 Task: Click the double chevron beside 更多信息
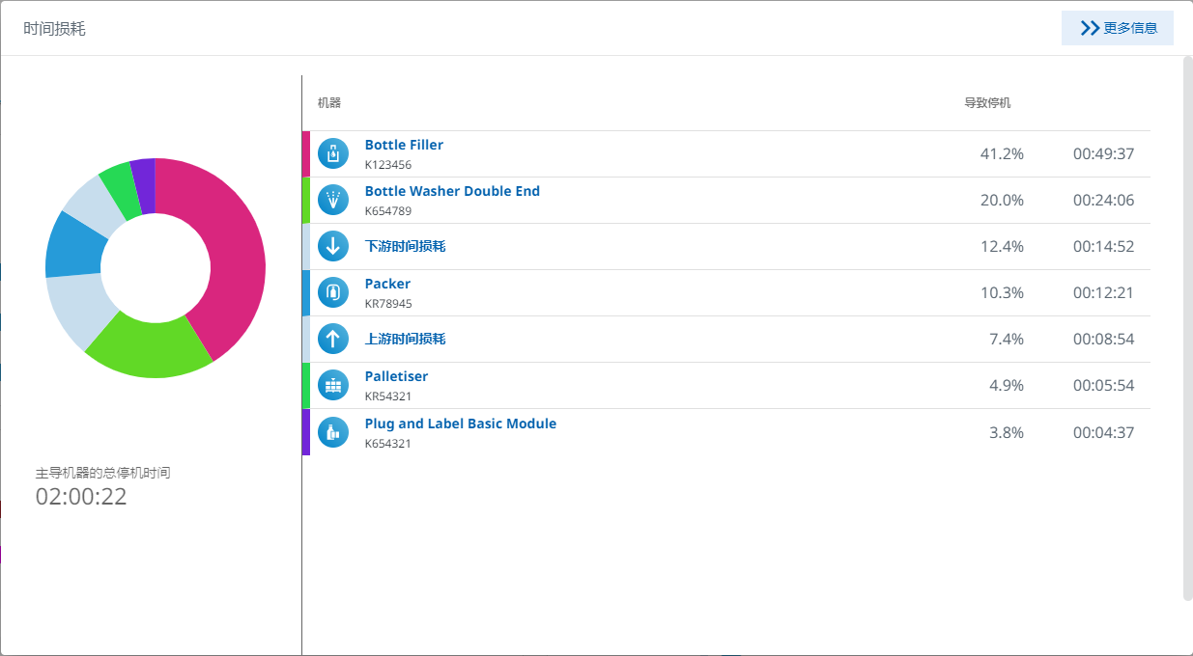coord(1090,28)
